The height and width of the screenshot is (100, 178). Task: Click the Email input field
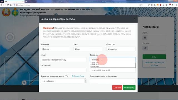pos(63,60)
